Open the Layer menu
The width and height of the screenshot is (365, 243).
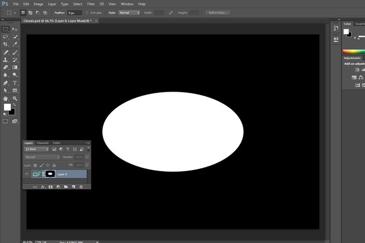pos(52,4)
